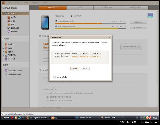Open the fifth menu in menu bar
Image resolution: width=160 pixels, height=125 pixels.
coord(45,3)
